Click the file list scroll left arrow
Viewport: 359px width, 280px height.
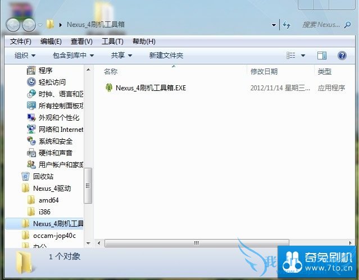click(x=99, y=243)
